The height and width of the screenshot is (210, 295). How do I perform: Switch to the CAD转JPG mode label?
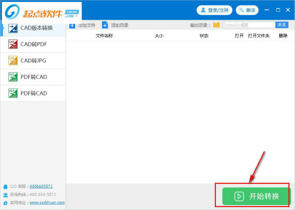pos(33,60)
